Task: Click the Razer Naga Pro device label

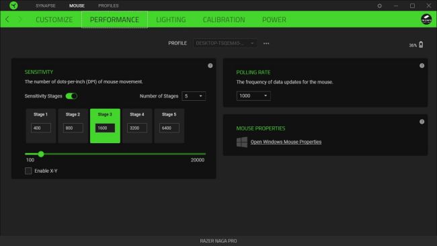Action: [218, 241]
